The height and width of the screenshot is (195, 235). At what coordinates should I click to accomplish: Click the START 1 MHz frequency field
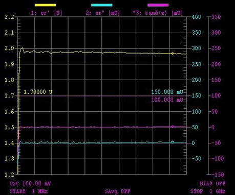29,191
